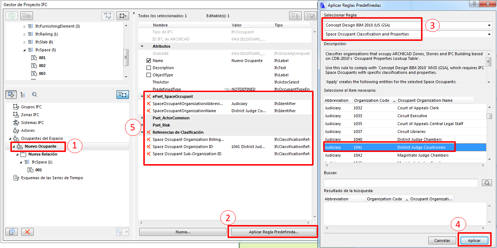The width and height of the screenshot is (497, 248).
Task: Expand the IfcSlab (6) node
Action: [24, 42]
